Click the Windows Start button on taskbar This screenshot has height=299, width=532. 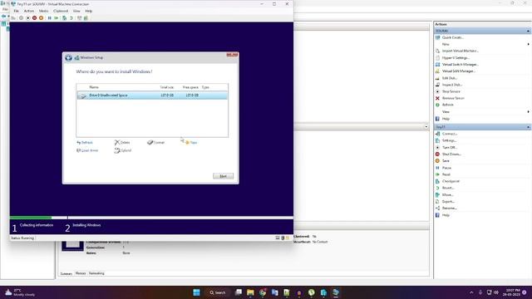point(196,292)
